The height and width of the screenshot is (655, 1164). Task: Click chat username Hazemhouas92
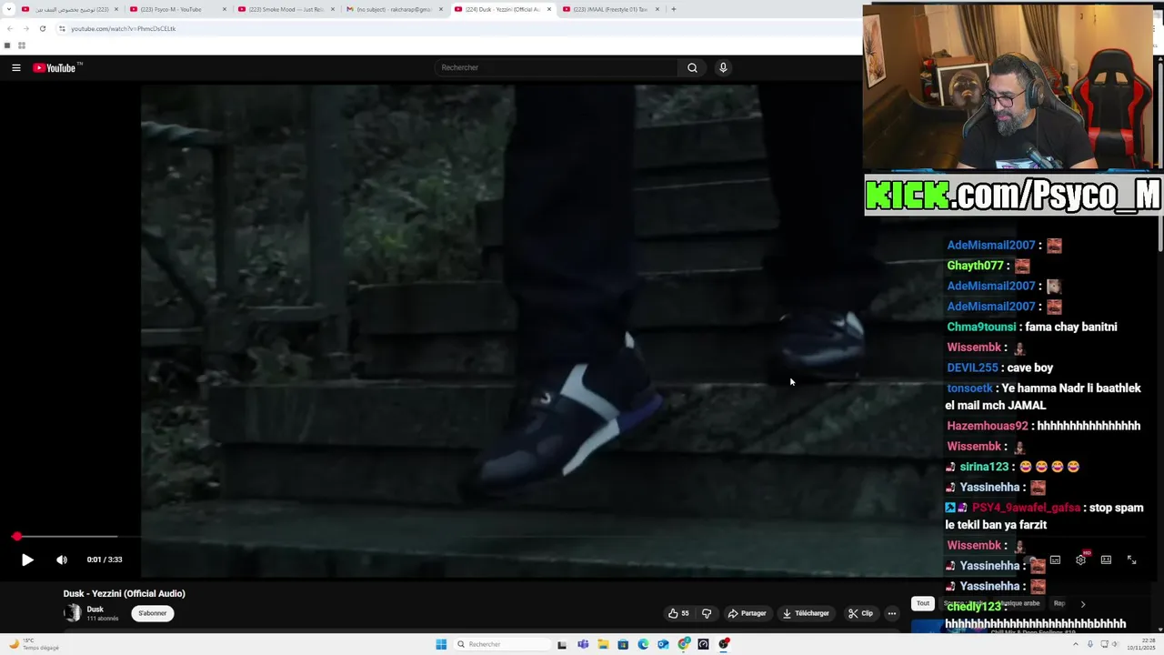(988, 426)
